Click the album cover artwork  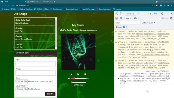(x=78, y=52)
